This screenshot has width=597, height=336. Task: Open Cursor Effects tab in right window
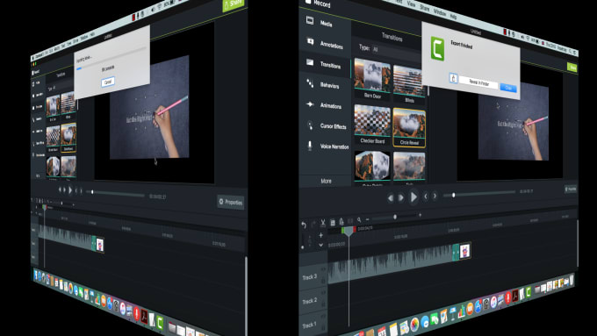327,125
